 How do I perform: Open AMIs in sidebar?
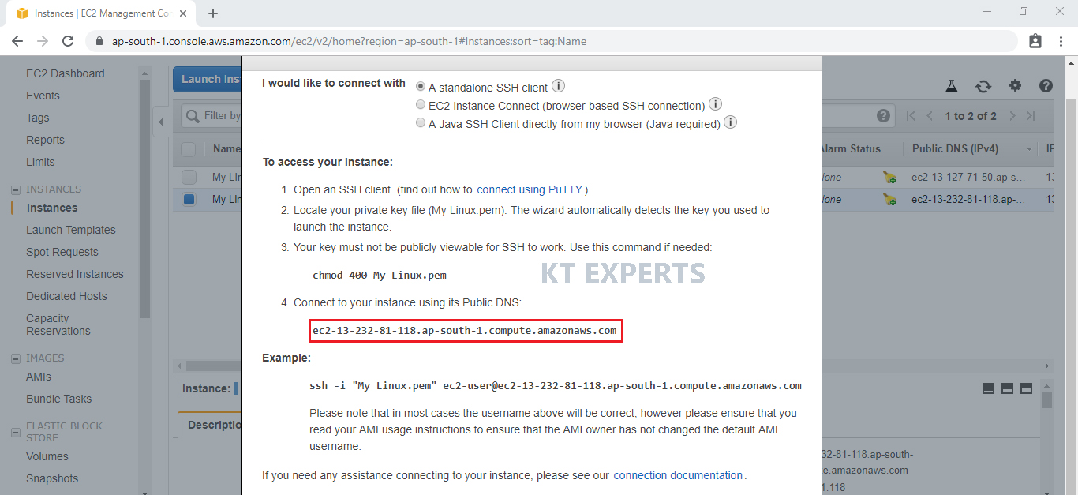(39, 377)
